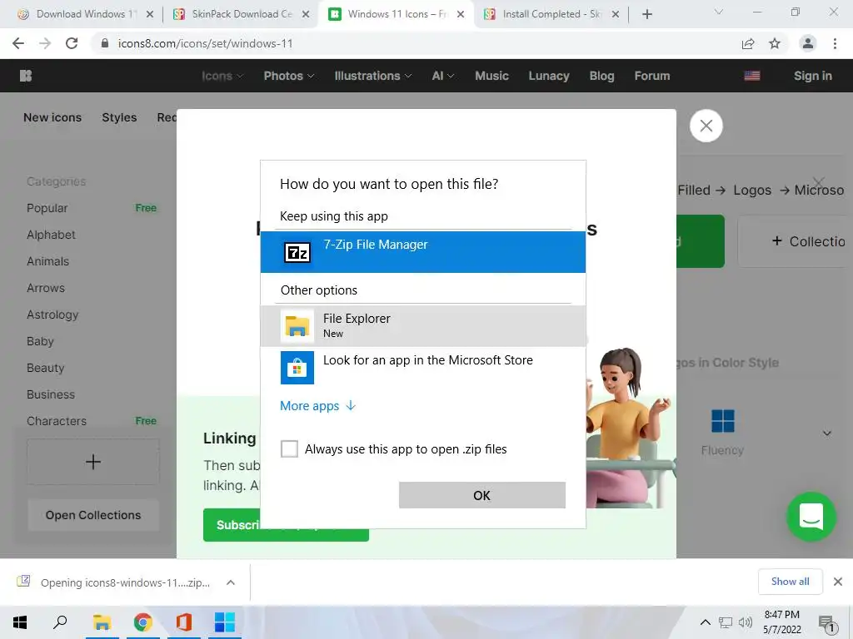The height and width of the screenshot is (639, 853).
Task: Change language via the US flag
Action: 752,76
